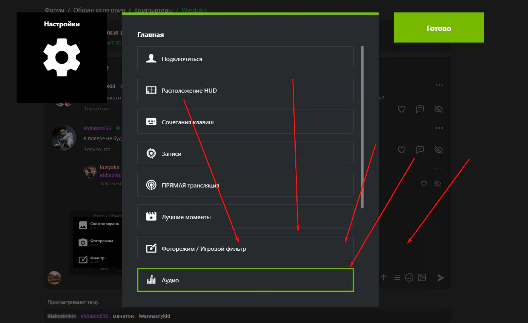Screen dimensions: 528x323
Task: Click the Расположение HUD layout icon
Action: click(x=151, y=90)
